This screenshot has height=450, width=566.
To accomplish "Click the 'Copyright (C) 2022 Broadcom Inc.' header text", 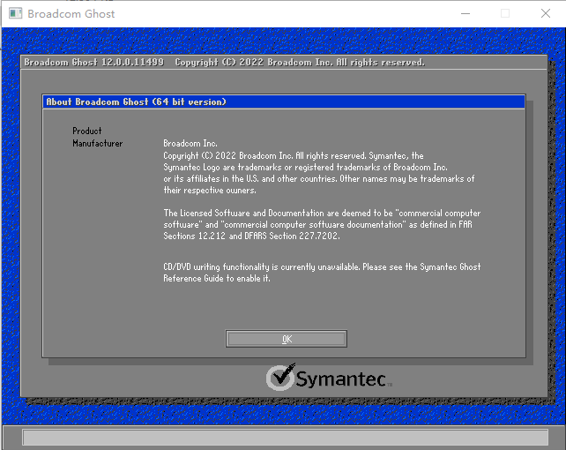I will pos(300,63).
